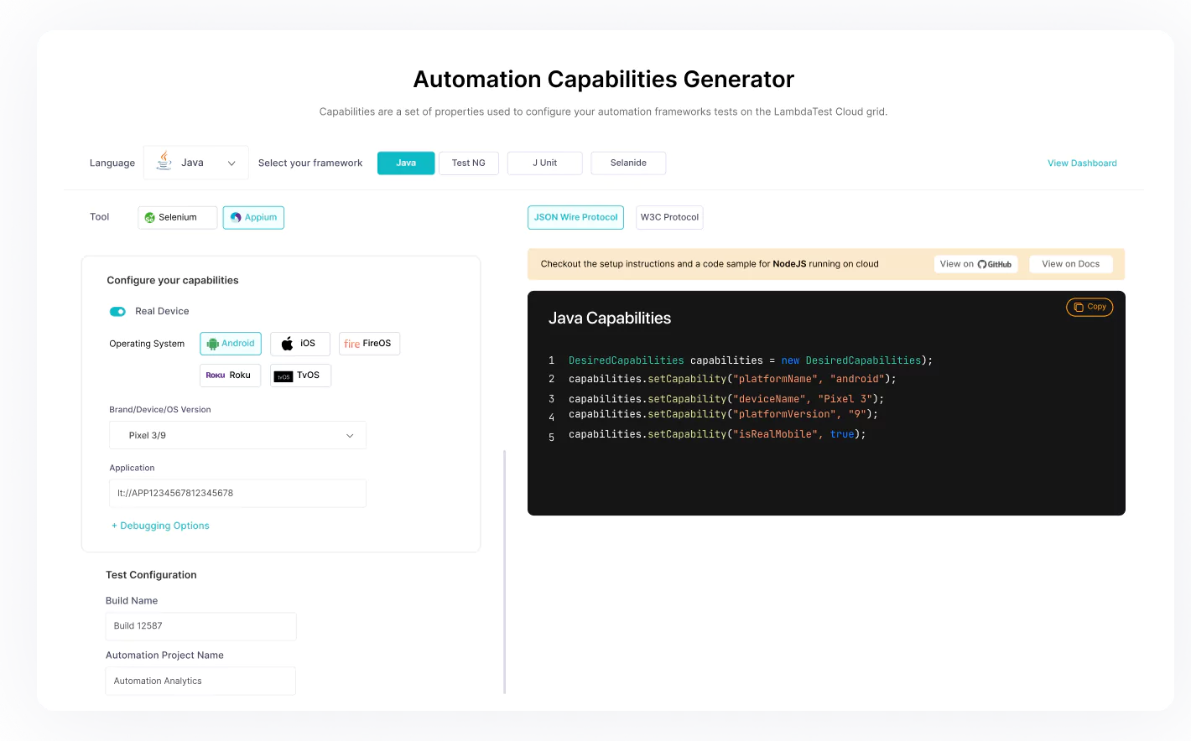1191x741 pixels.
Task: Click the Build Name input field
Action: (x=200, y=626)
